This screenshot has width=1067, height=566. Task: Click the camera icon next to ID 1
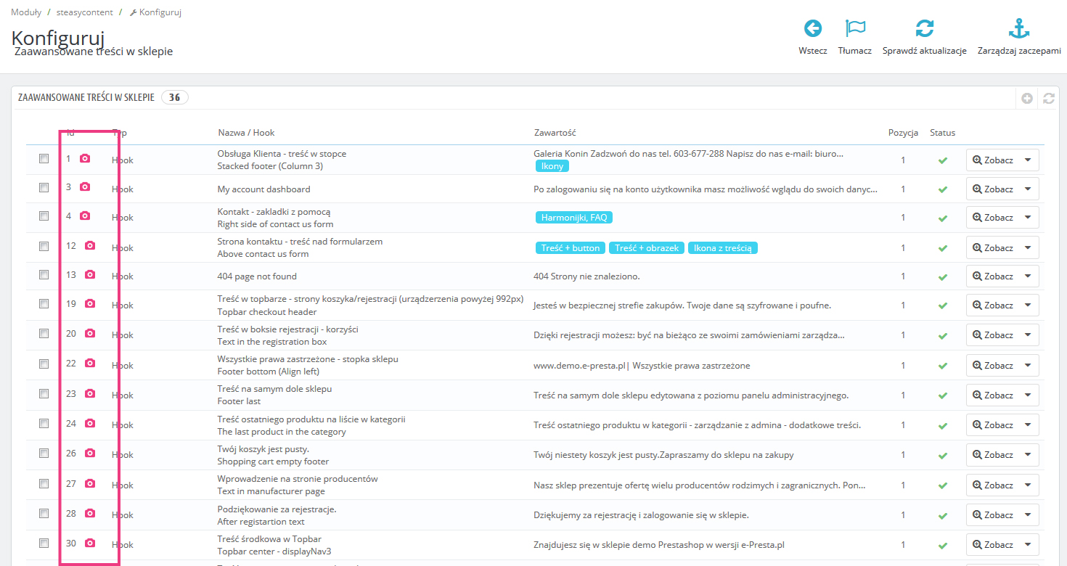pyautogui.click(x=85, y=158)
